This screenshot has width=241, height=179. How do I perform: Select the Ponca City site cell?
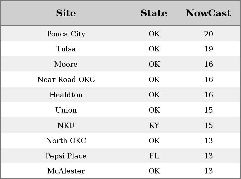point(66,34)
